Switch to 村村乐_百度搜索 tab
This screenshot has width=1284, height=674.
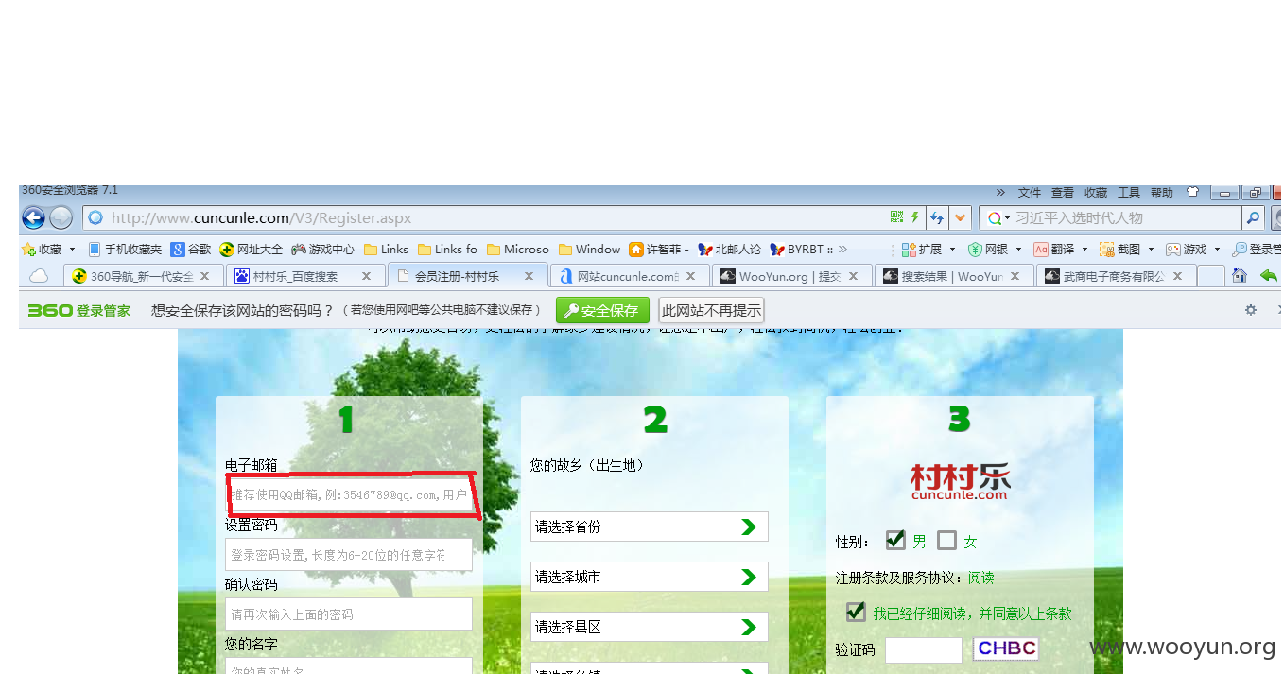pos(305,276)
